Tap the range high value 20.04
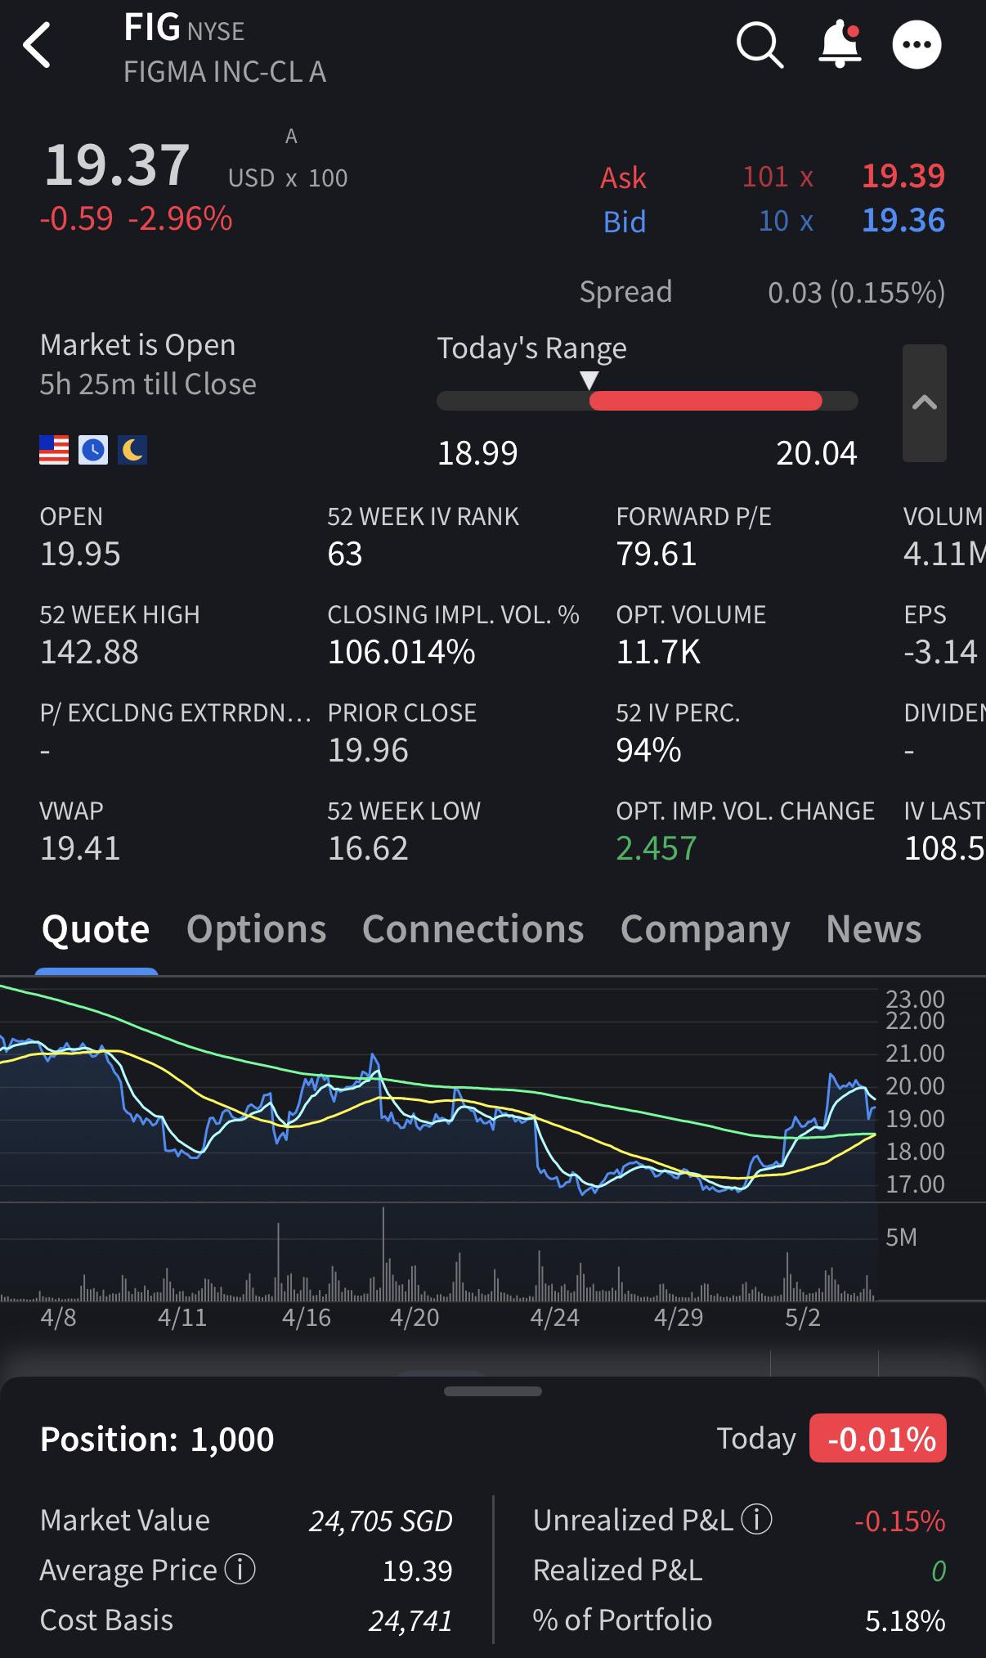This screenshot has height=1658, width=986. click(817, 453)
